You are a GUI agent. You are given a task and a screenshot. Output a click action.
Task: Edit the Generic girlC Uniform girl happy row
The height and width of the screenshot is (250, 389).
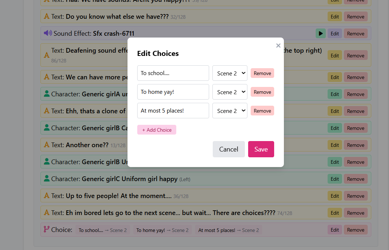335,179
